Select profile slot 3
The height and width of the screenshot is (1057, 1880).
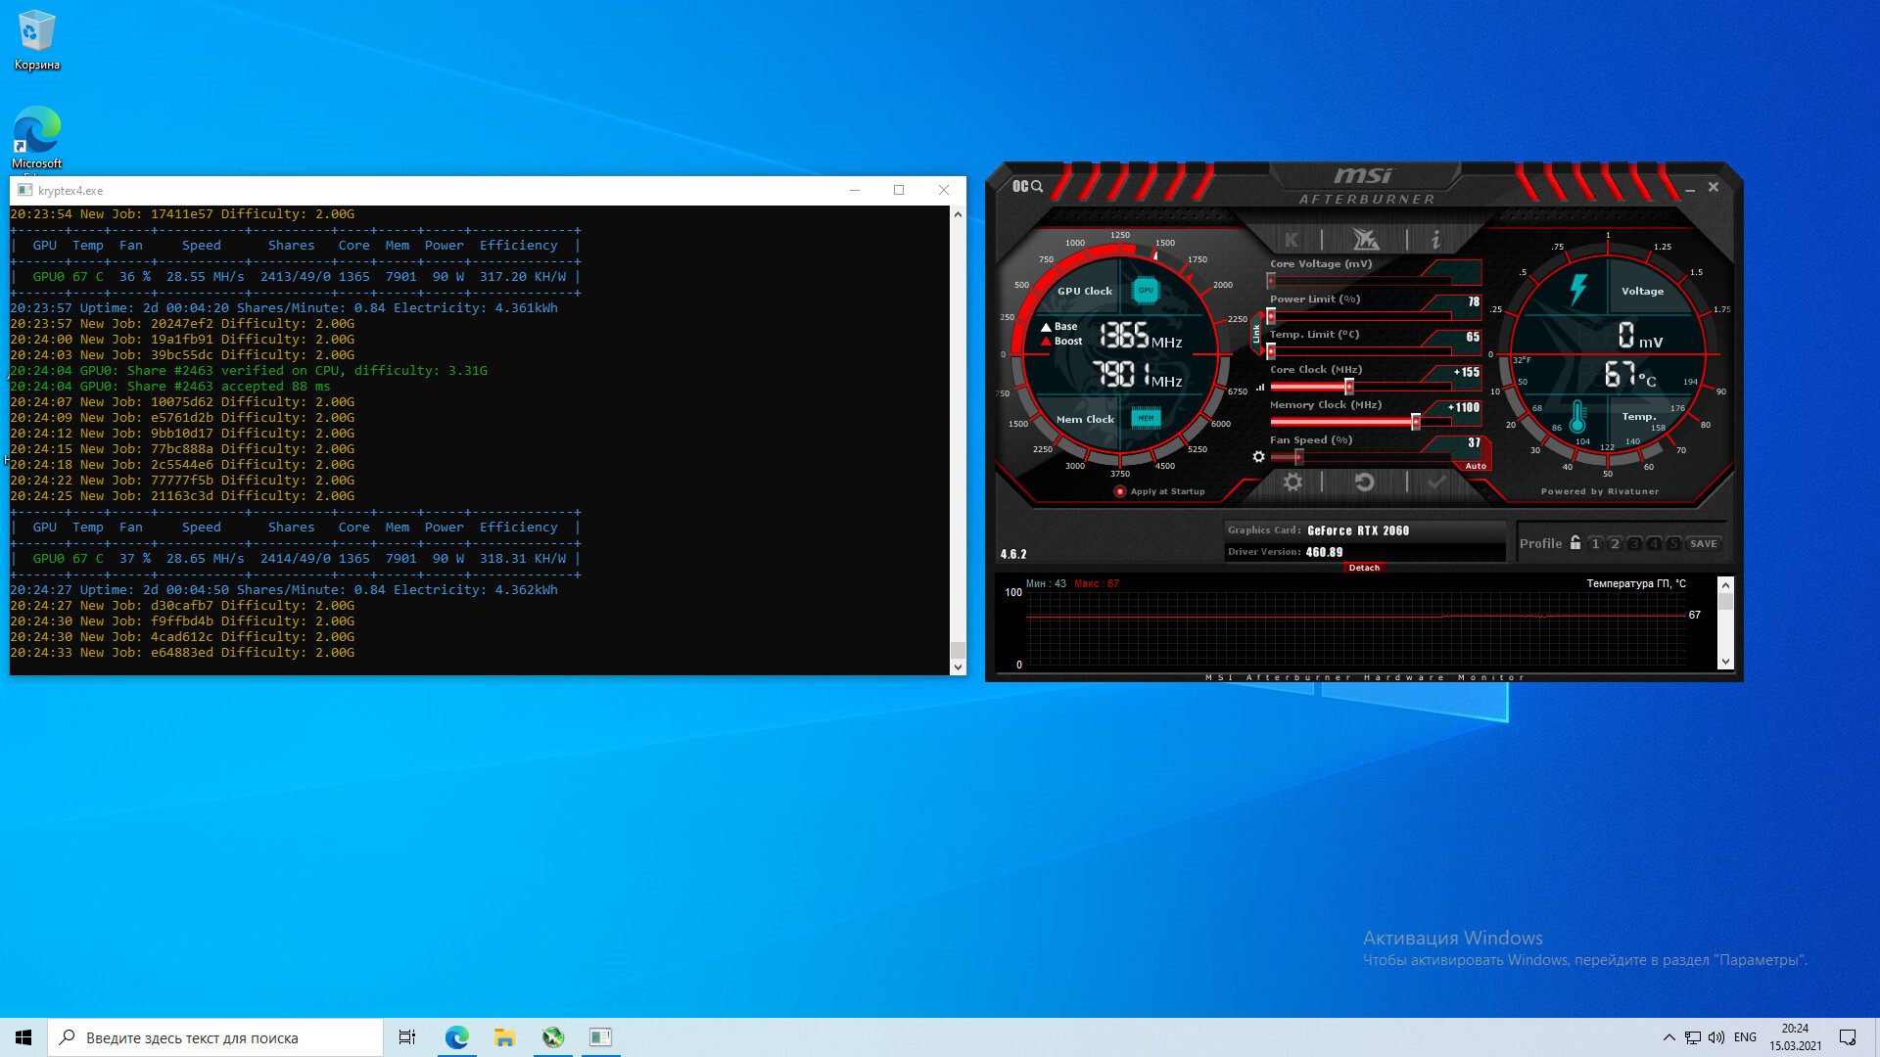coord(1634,543)
